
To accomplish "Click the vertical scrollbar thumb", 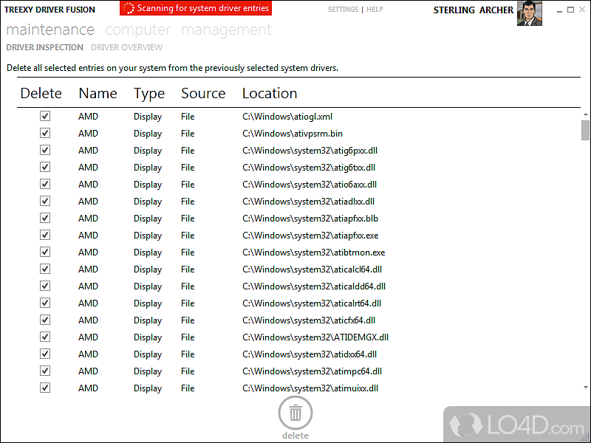I will point(585,130).
